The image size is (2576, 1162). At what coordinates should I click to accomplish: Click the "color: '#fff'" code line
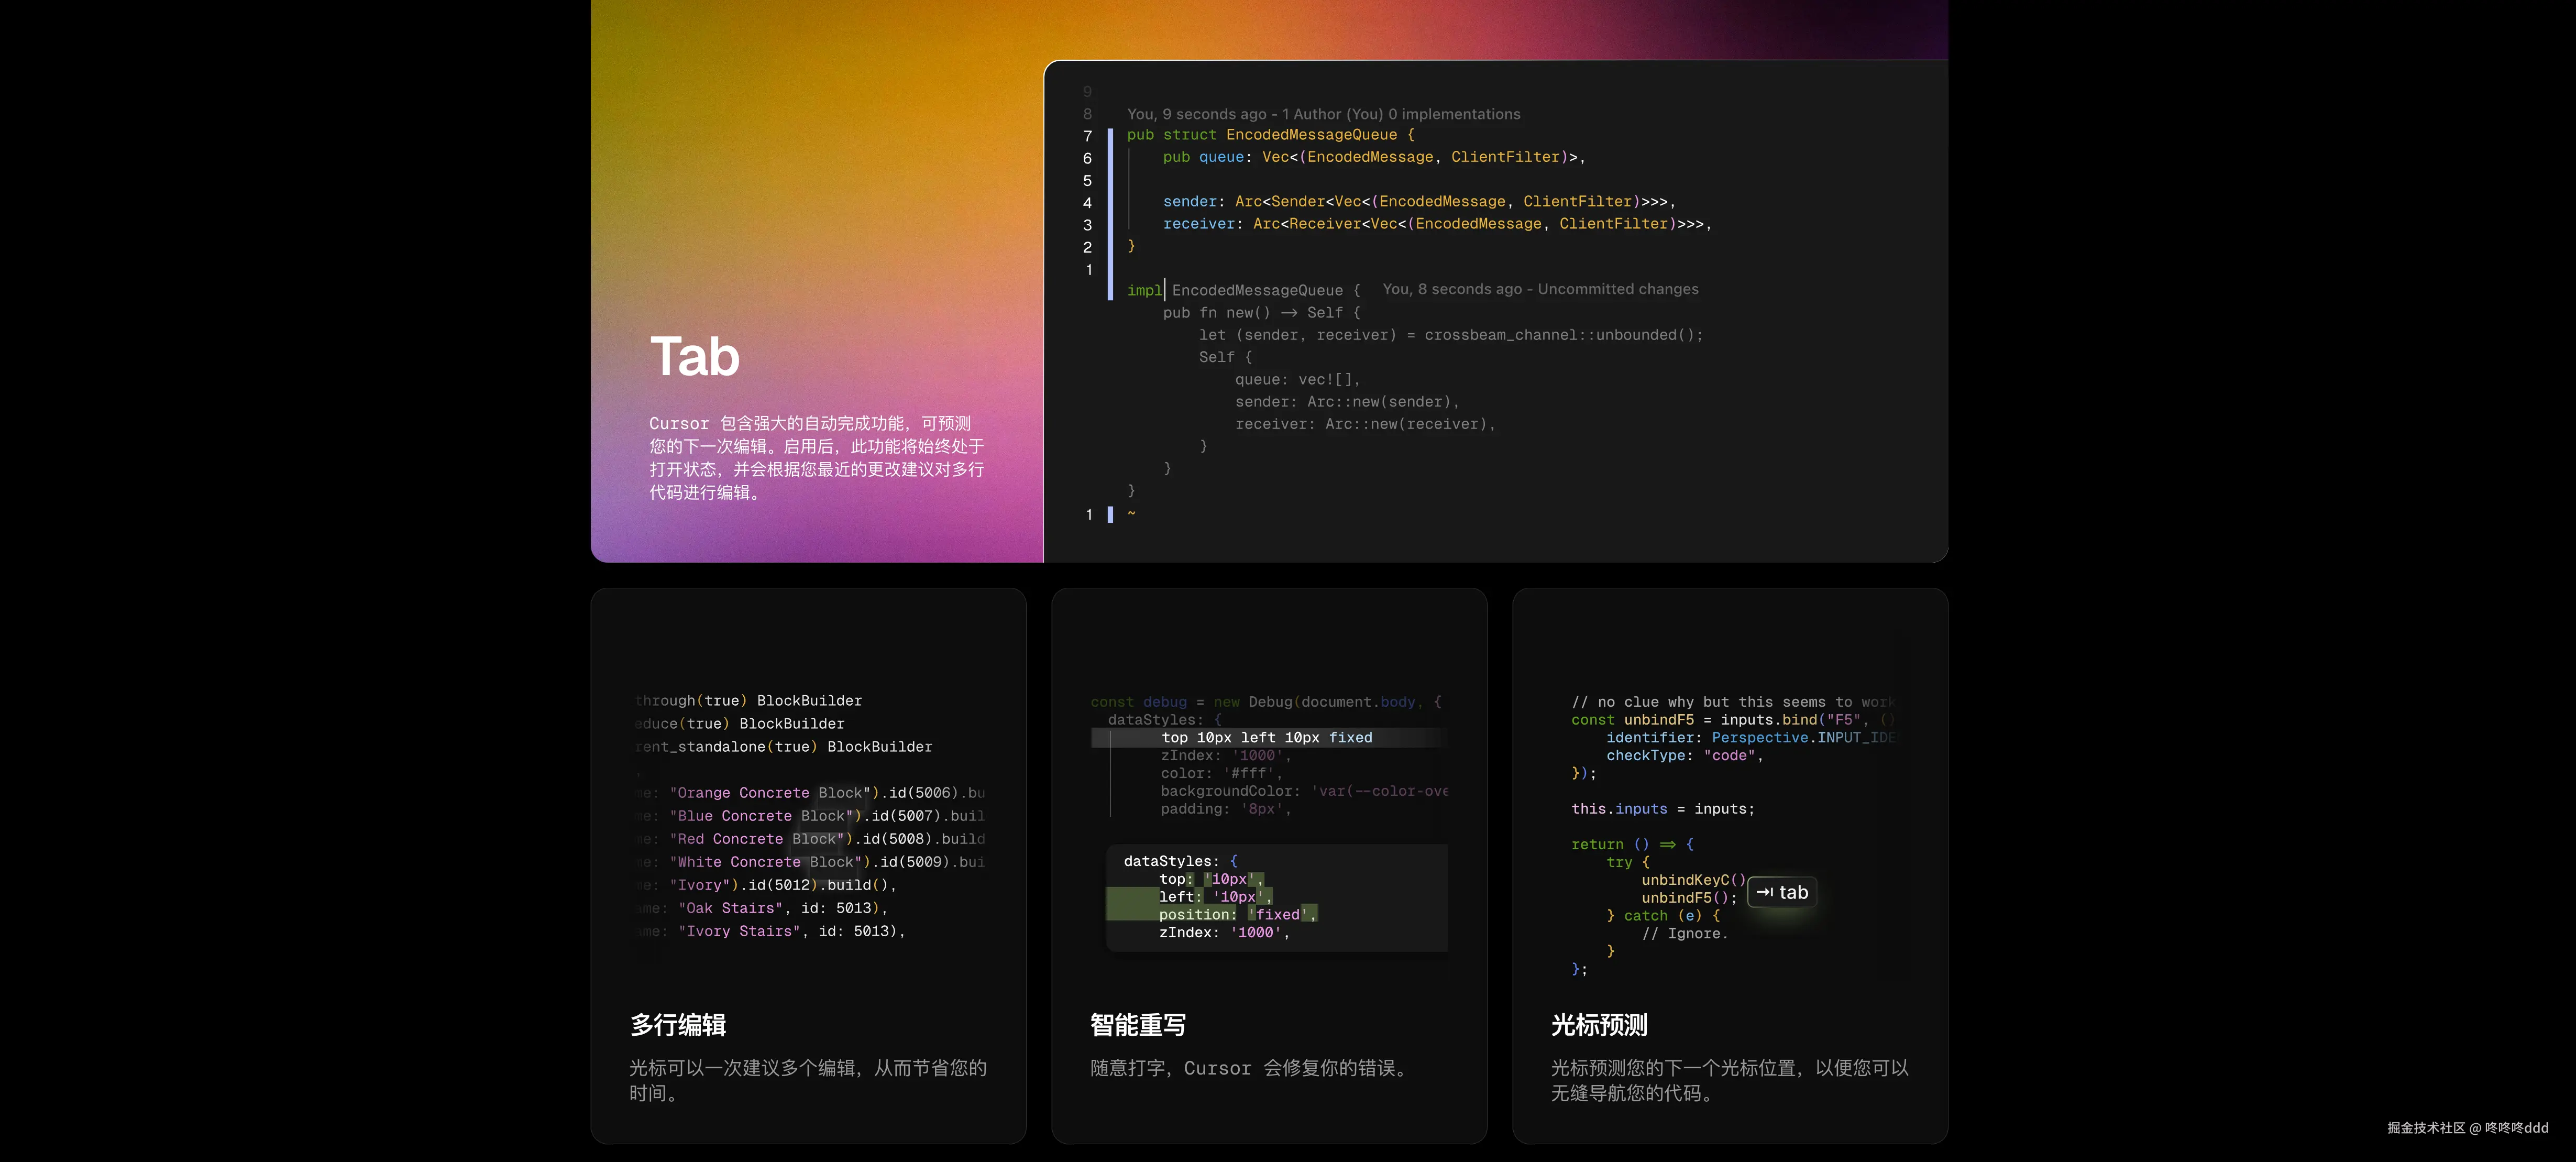coord(1221,773)
